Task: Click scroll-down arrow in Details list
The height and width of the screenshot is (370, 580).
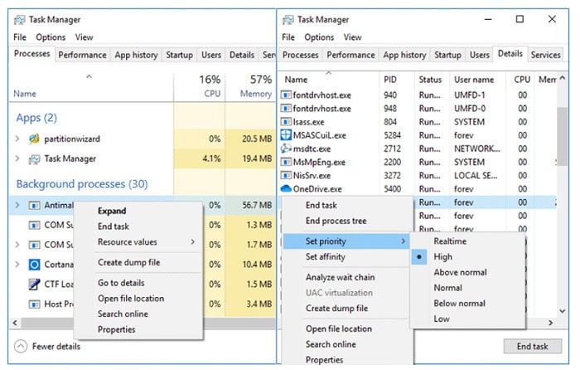Action: pos(563,311)
